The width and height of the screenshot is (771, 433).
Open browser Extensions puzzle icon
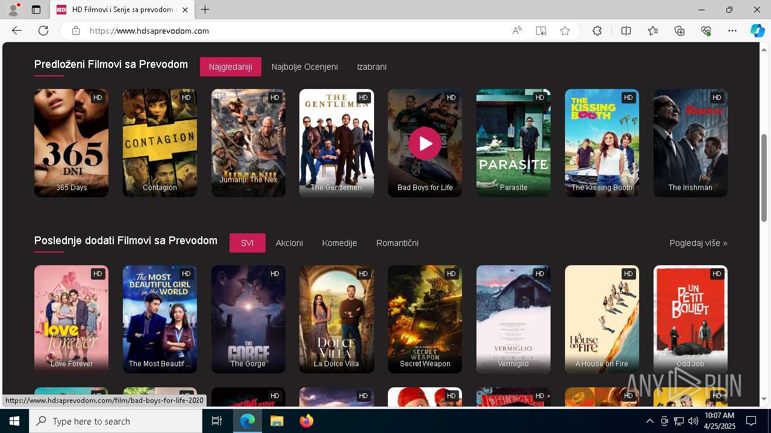pos(597,31)
